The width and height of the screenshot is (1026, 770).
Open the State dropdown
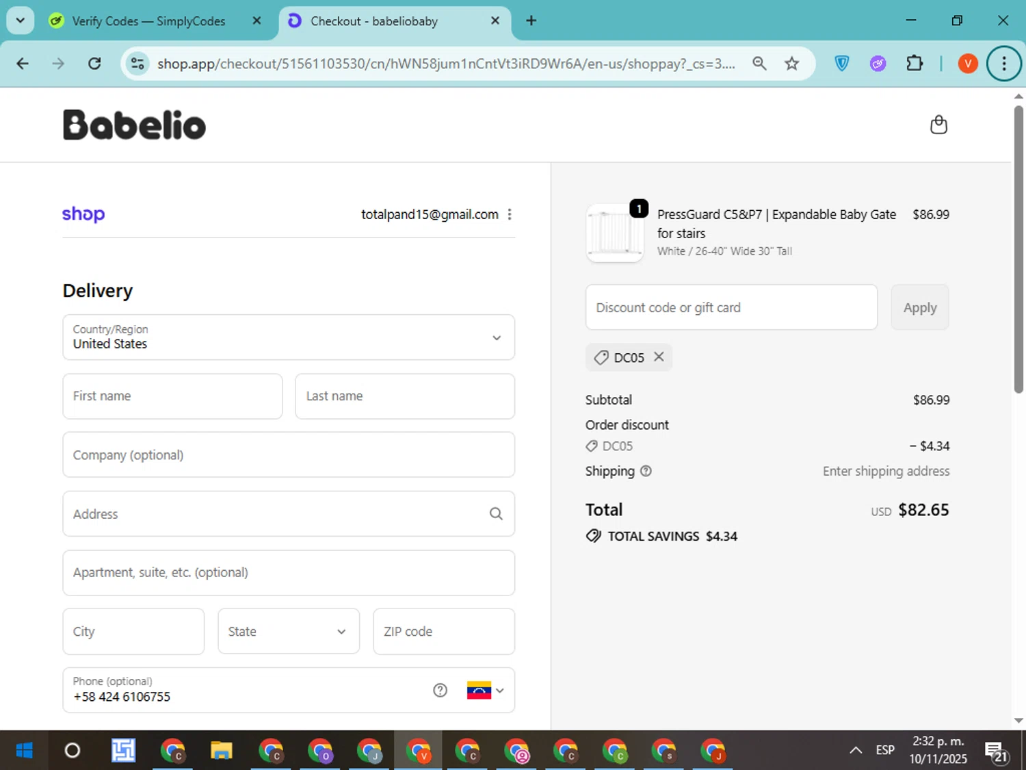pyautogui.click(x=289, y=632)
